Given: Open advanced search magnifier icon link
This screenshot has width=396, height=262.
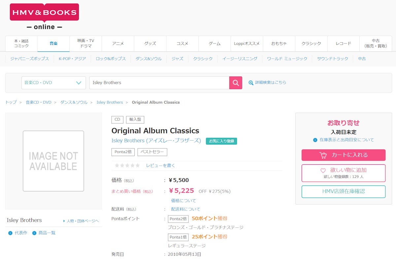Looking at the screenshot, I should [x=251, y=83].
